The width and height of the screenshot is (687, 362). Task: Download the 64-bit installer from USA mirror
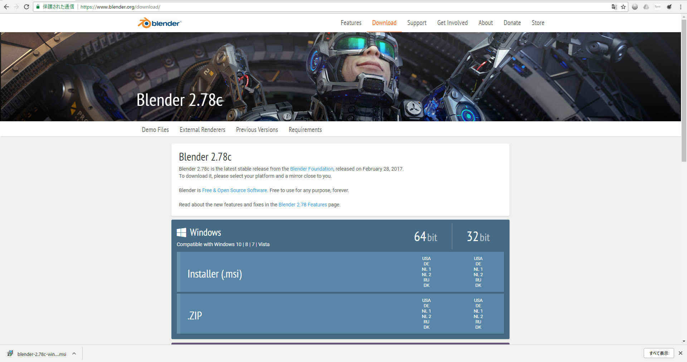[426, 258]
